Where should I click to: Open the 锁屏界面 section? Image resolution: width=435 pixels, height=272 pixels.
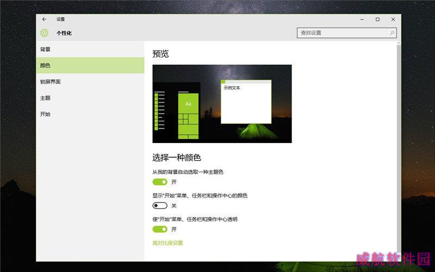pos(90,82)
